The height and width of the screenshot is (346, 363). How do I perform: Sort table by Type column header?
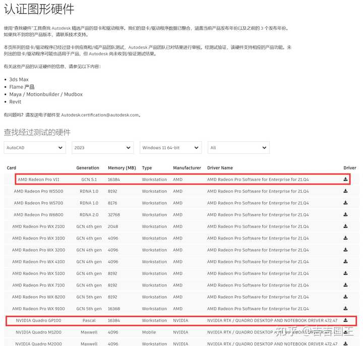pyautogui.click(x=147, y=168)
